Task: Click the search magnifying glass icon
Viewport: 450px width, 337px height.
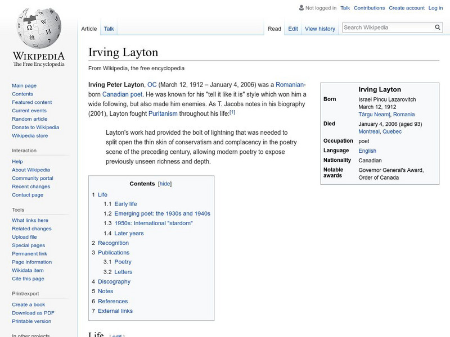Action: 438,28
